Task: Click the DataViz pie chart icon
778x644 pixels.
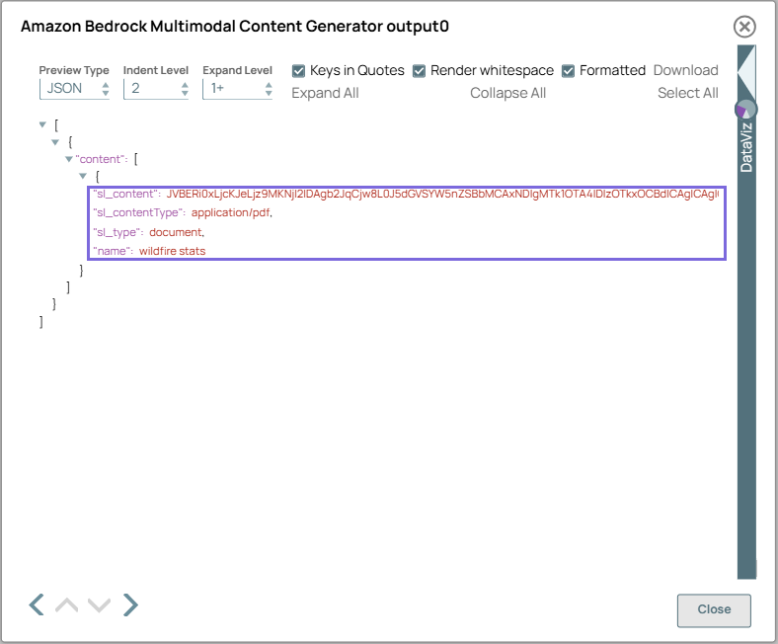Action: point(745,110)
